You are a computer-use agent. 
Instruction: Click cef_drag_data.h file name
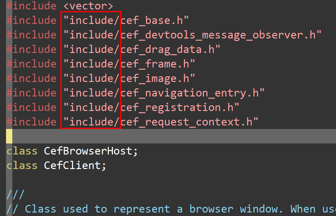pyautogui.click(x=168, y=50)
